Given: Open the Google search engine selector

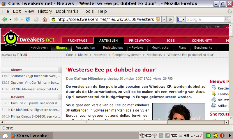Looking at the screenshot, I should pyautogui.click(x=181, y=19).
